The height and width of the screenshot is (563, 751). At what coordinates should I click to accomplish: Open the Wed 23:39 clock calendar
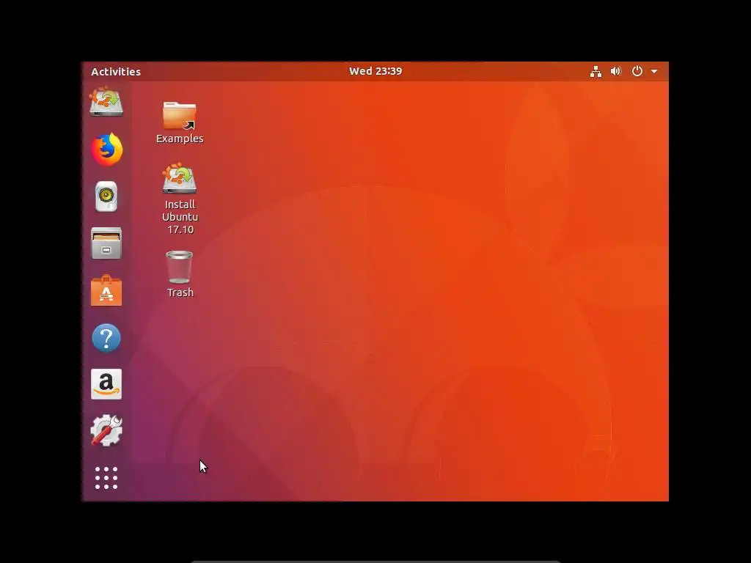pyautogui.click(x=375, y=71)
